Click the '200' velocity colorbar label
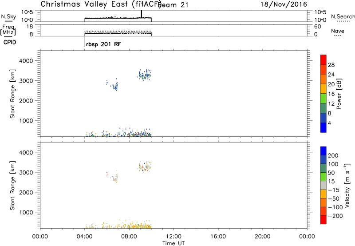This screenshot has width=355, height=246. pyautogui.click(x=333, y=155)
